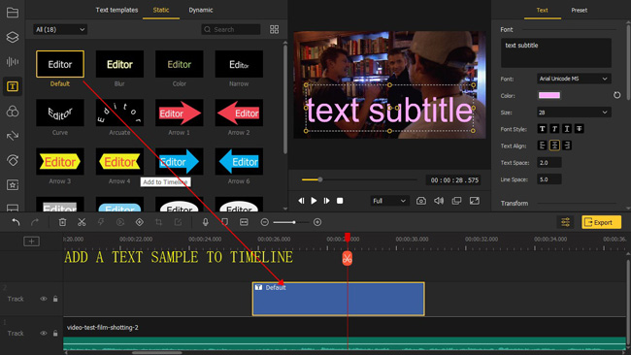Click the template Search field
631x355 pixels.
pos(231,29)
